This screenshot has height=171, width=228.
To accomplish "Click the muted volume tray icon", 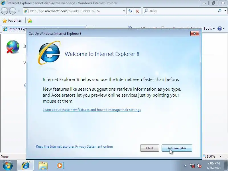I will tap(199, 166).
